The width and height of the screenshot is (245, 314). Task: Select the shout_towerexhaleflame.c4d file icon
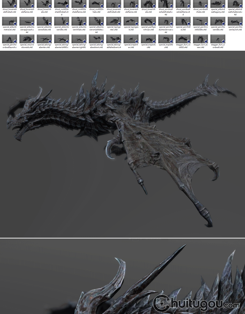[131, 4]
